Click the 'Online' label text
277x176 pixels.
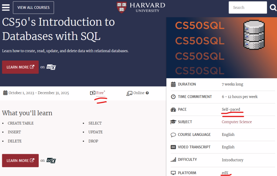[139, 93]
